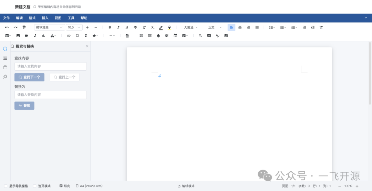Enable the 显示导航窗格 checkbox
372x191 pixels.
point(6,186)
